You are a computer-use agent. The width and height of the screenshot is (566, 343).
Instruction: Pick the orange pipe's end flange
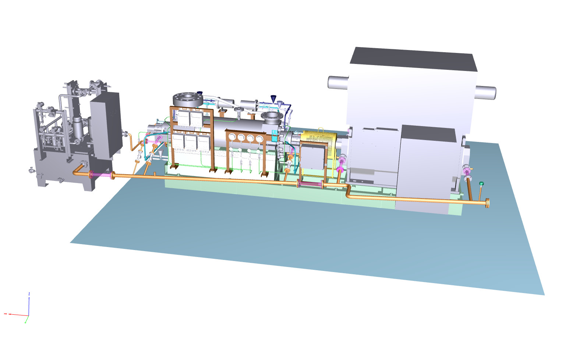click(x=488, y=203)
